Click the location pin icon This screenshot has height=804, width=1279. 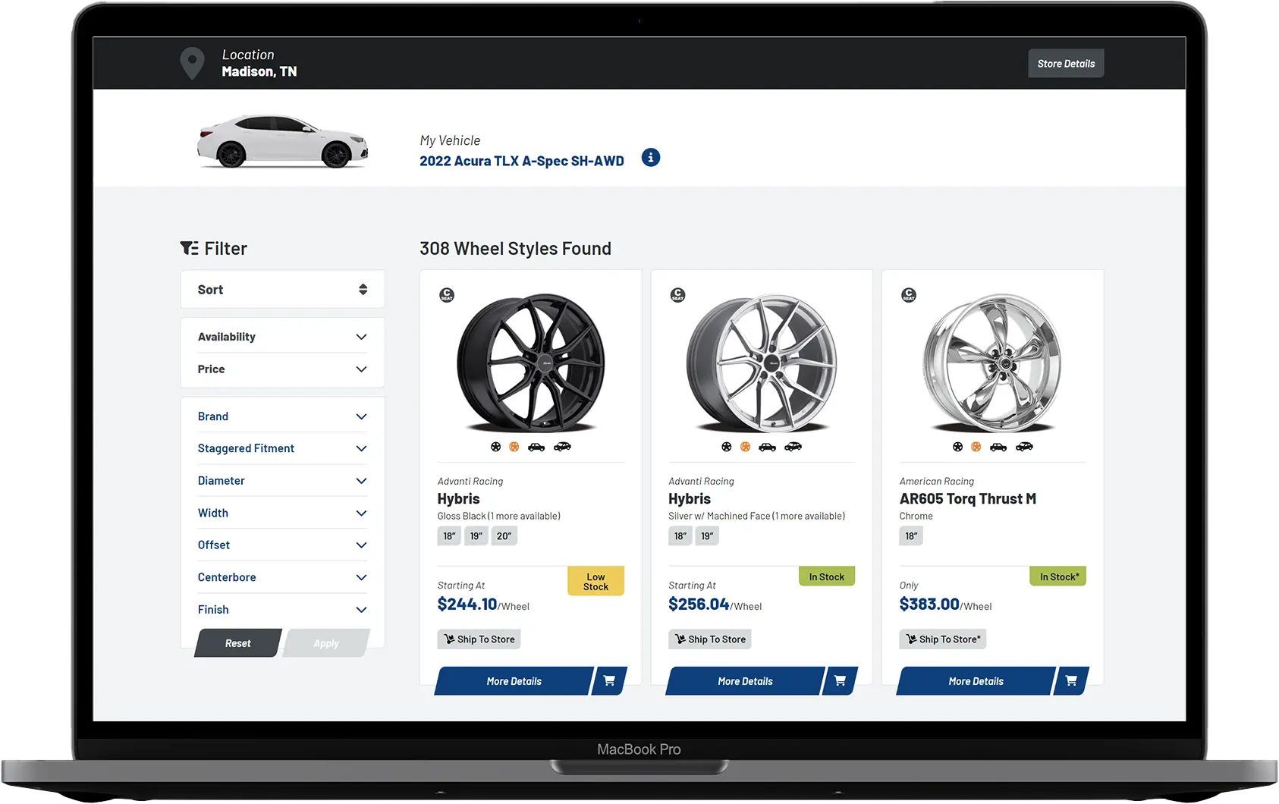192,64
